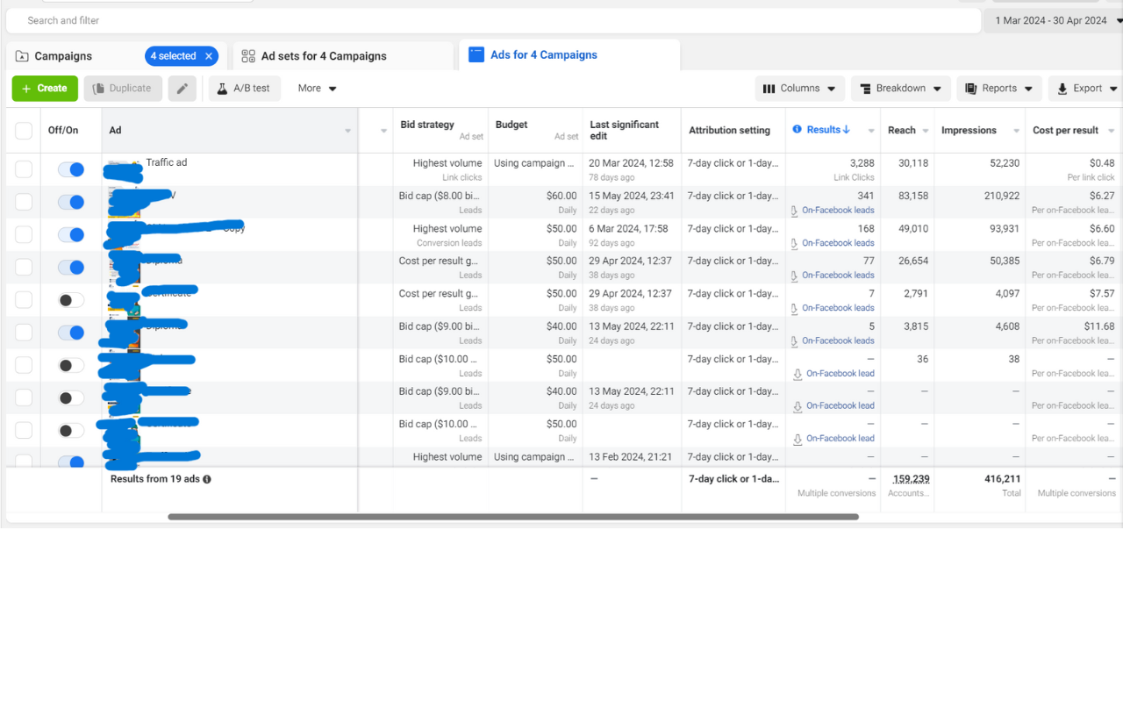Click the Search and filter field
Viewport: 1123px width, 702px height.
tap(491, 20)
